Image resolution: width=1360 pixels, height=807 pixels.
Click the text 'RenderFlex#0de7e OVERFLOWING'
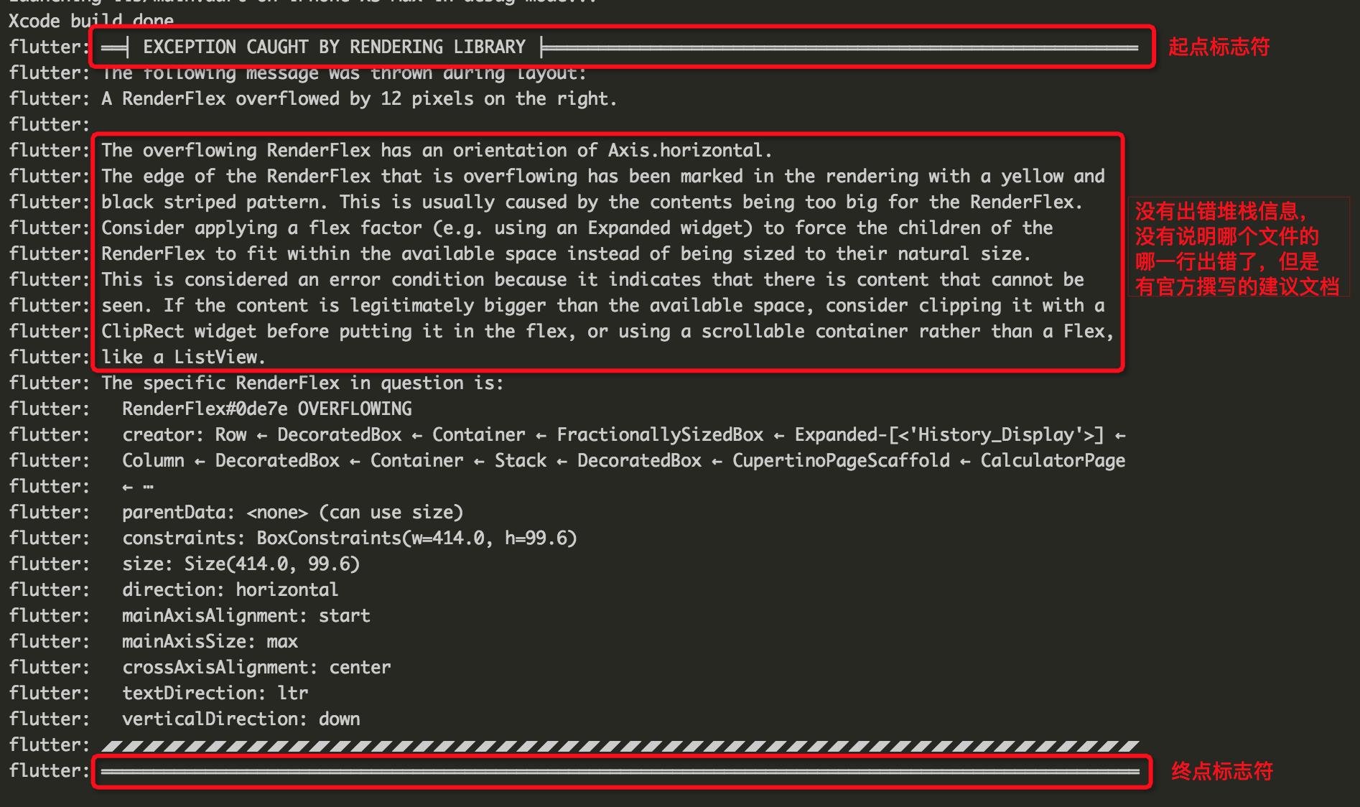tap(267, 409)
